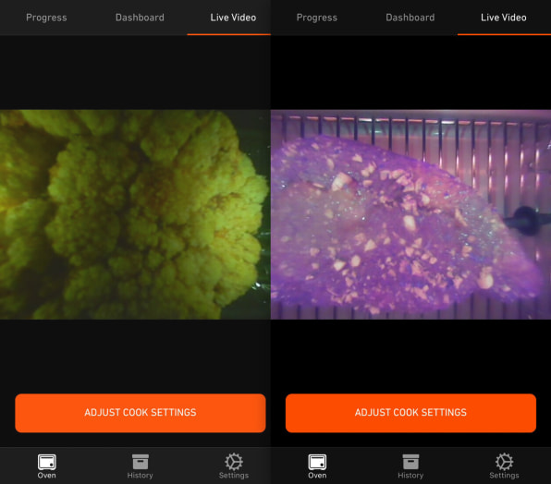
Task: Switch to Progress tab on right screen
Action: 317,18
